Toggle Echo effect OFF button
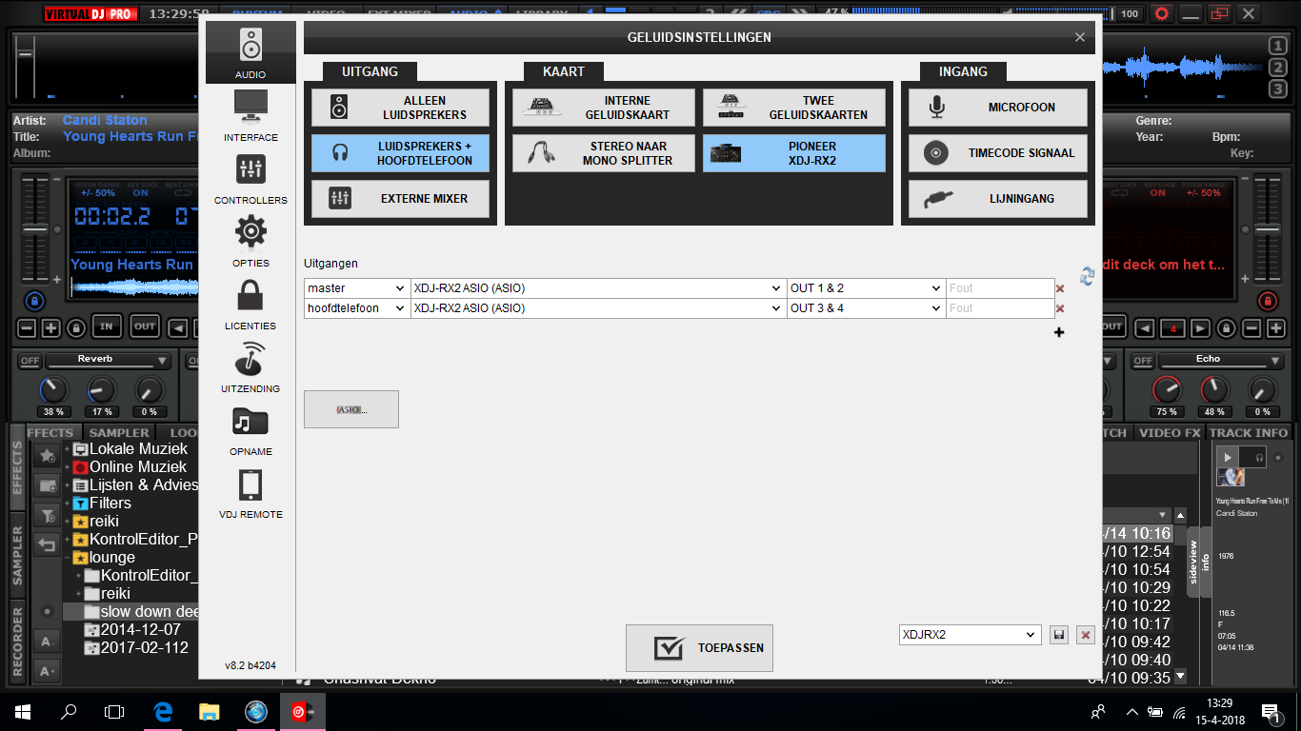This screenshot has width=1301, height=731. tap(1143, 361)
